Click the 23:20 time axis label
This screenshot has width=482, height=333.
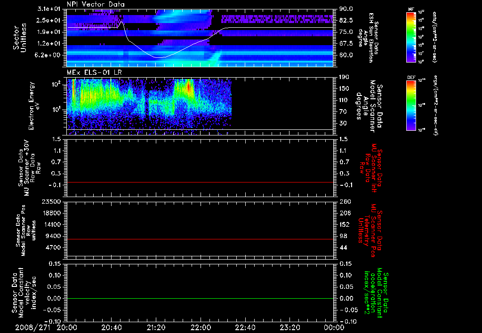click(289, 327)
